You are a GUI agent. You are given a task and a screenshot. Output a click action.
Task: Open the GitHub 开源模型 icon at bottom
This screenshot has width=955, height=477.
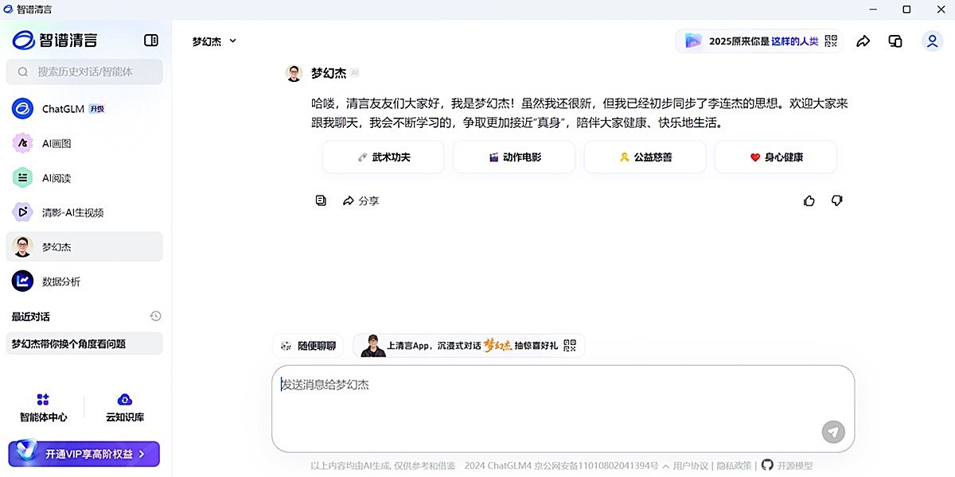click(766, 464)
